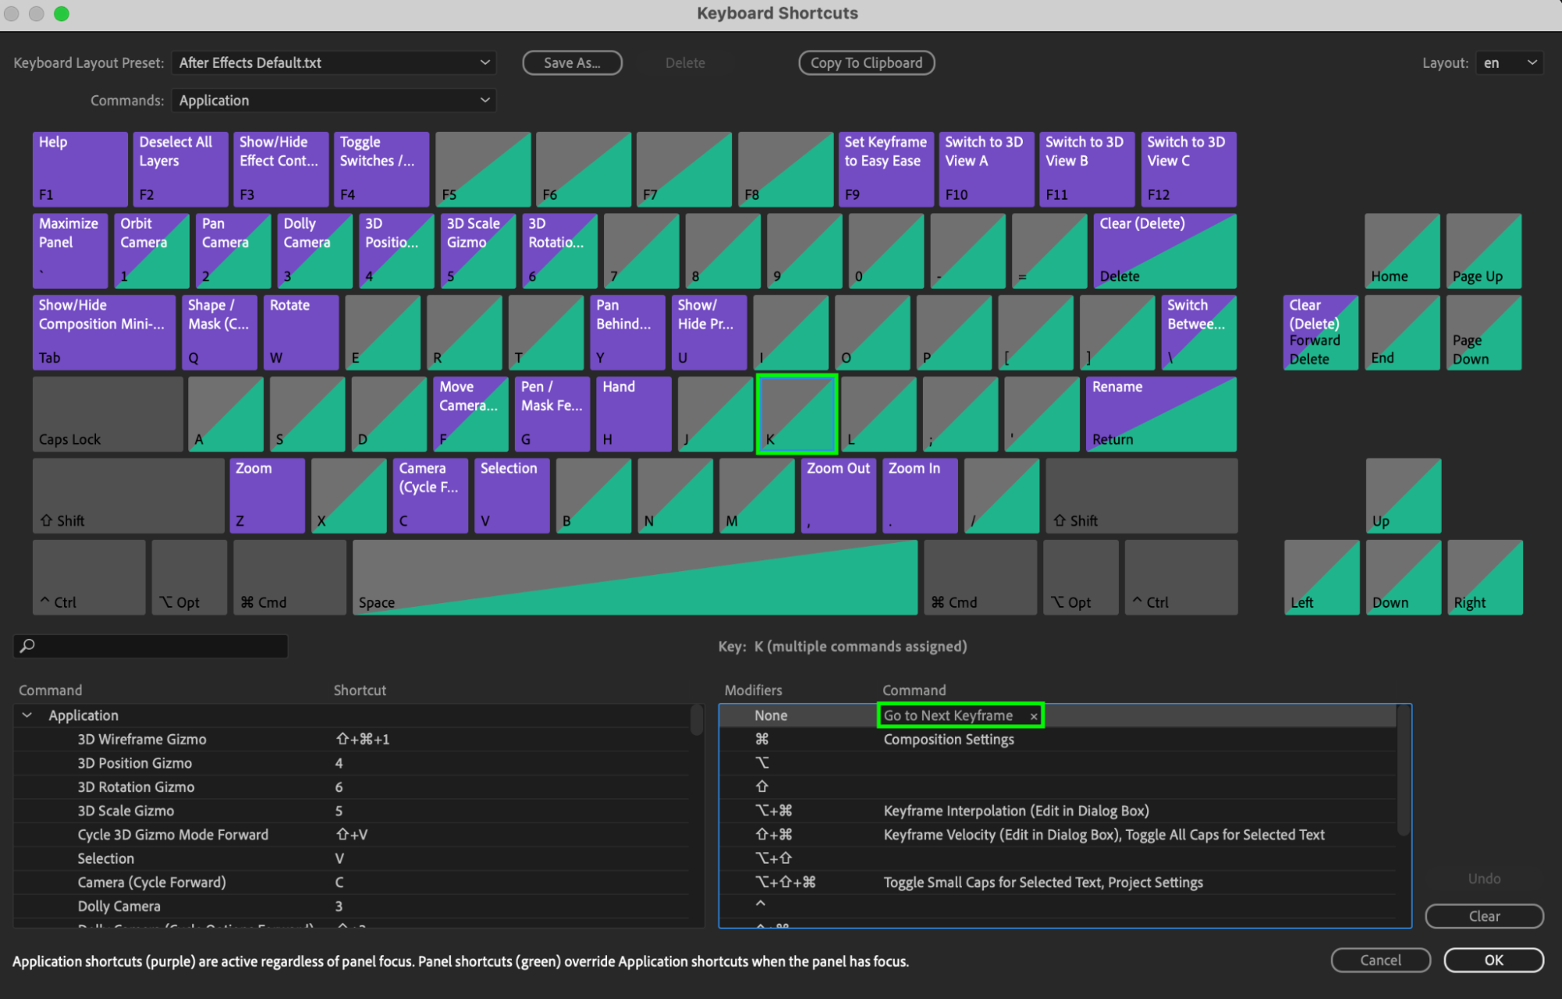Collapse the Application command group

[27, 715]
